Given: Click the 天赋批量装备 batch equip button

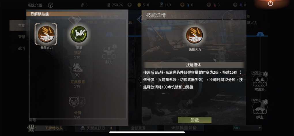Looking at the screenshot, I should [184, 128].
